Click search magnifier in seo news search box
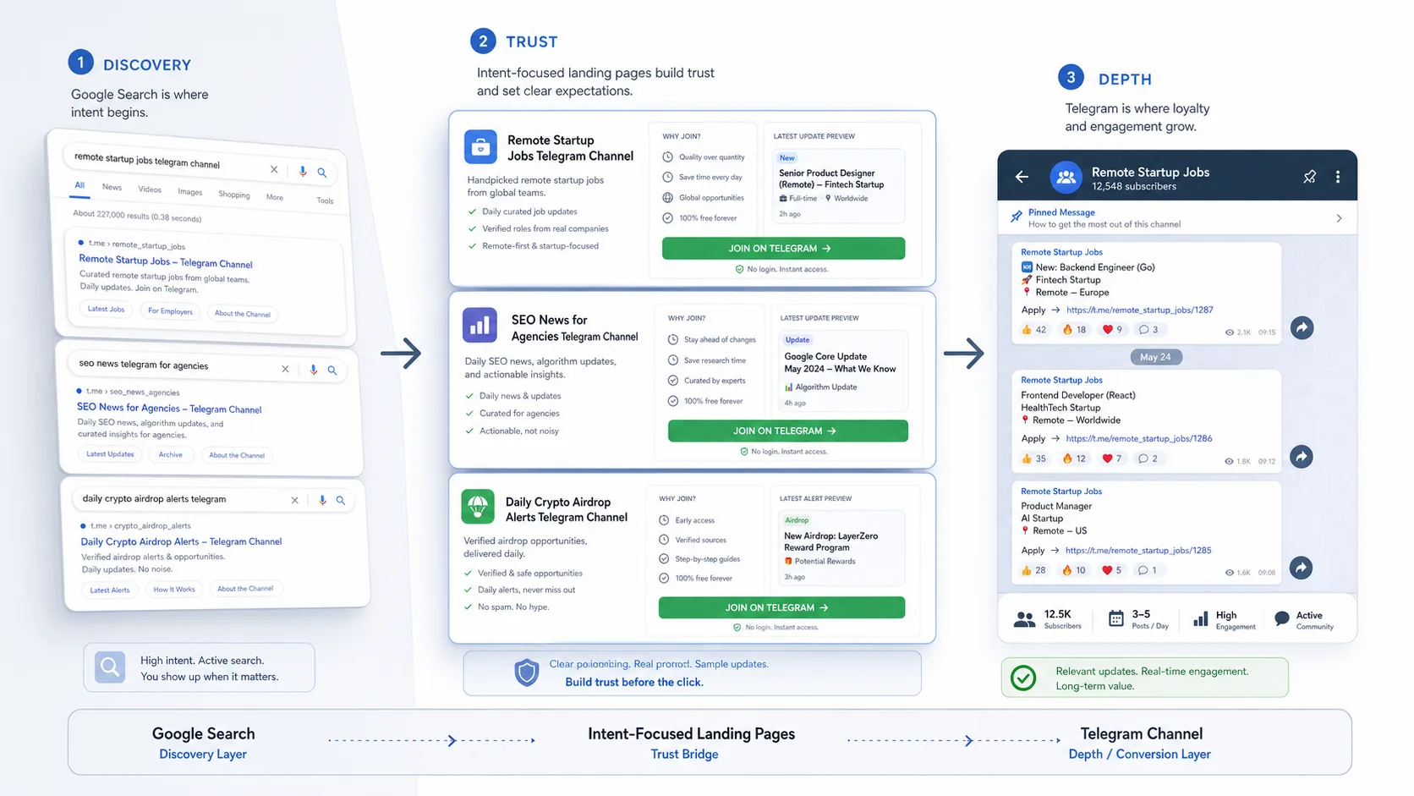The image size is (1414, 796). coord(332,370)
